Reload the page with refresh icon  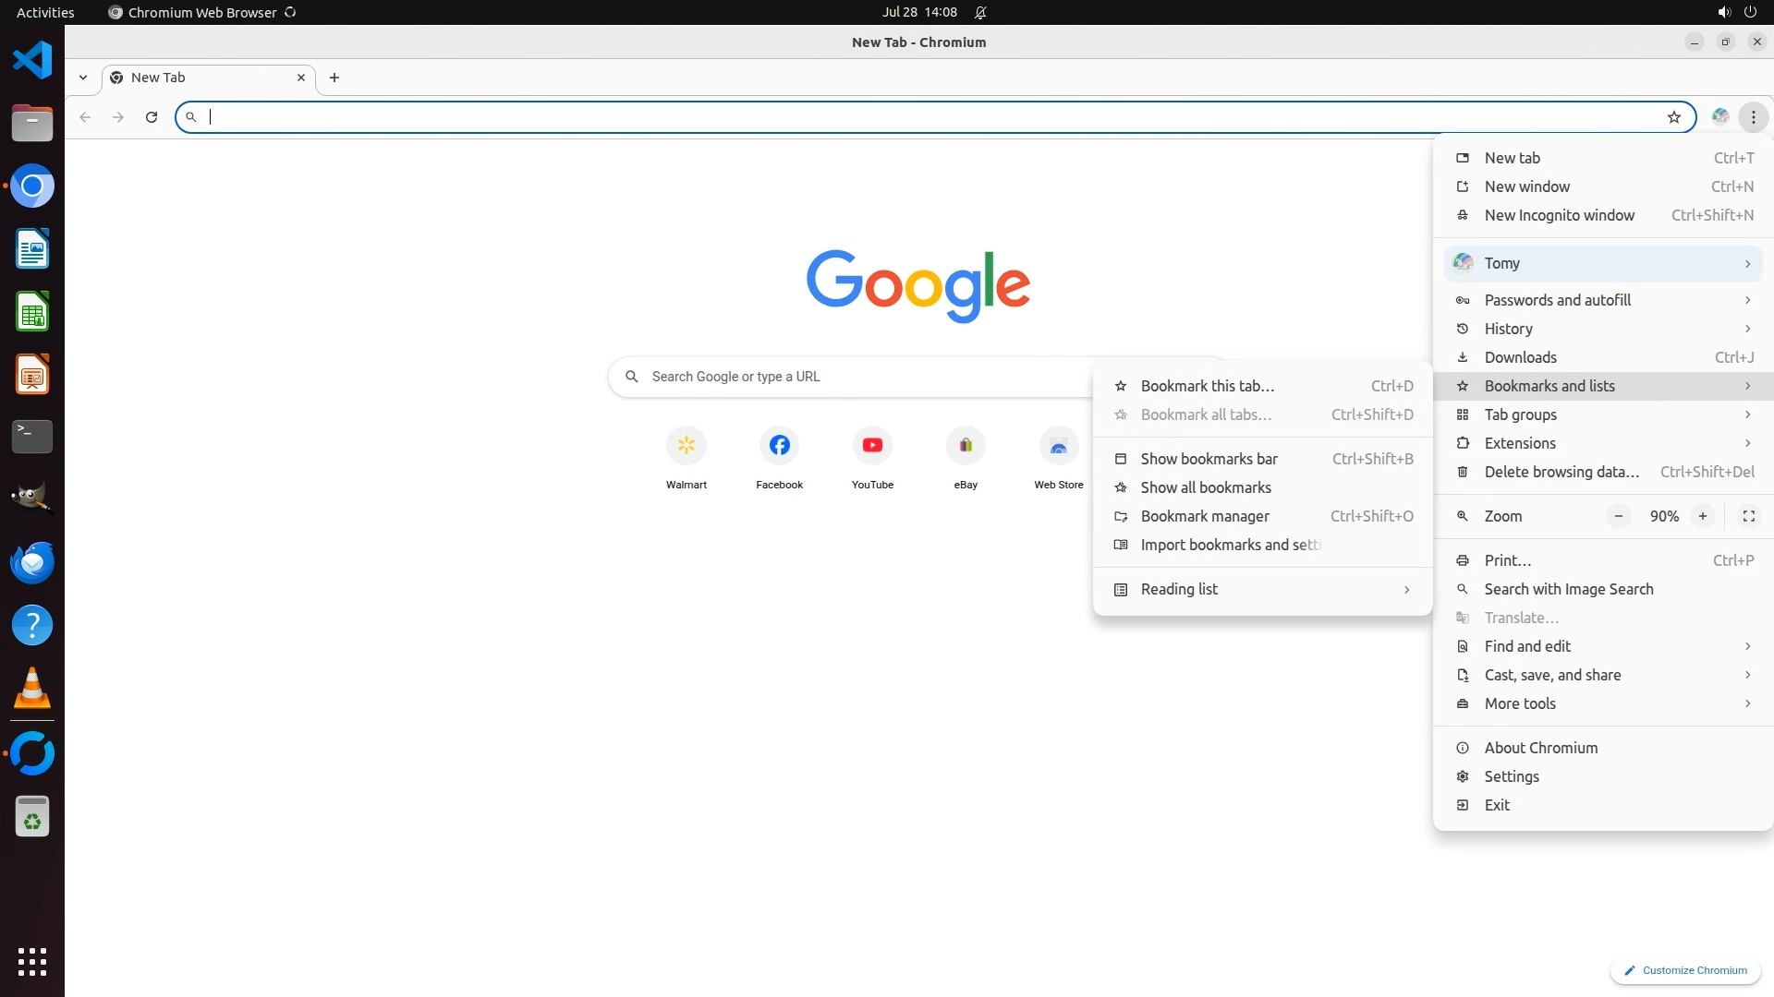(152, 117)
